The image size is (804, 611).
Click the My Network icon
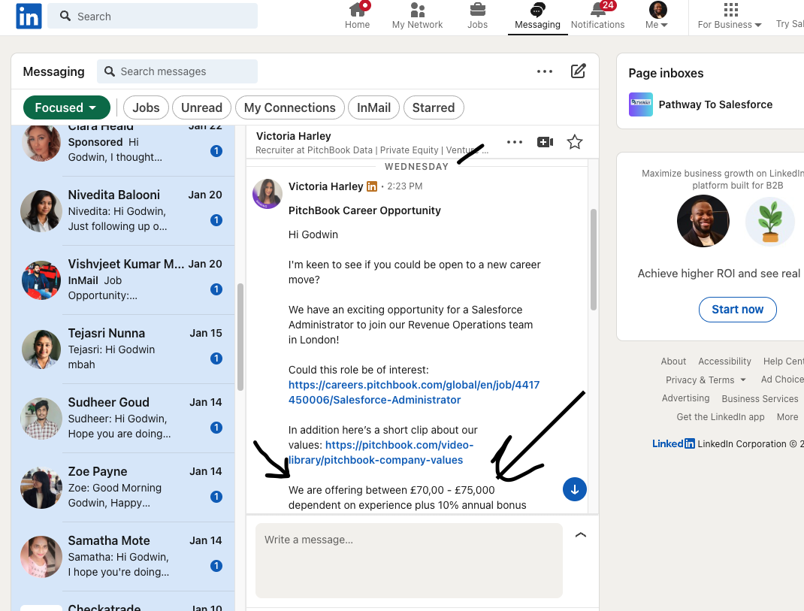point(417,11)
